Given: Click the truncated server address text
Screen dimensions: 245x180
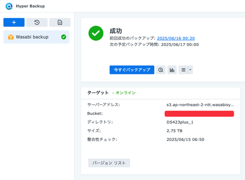Looking at the screenshot, I should coord(200,105).
